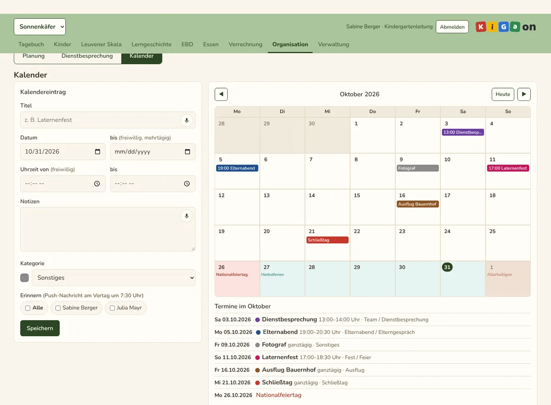Open the Lerngeschichte menu item

[x=152, y=44]
